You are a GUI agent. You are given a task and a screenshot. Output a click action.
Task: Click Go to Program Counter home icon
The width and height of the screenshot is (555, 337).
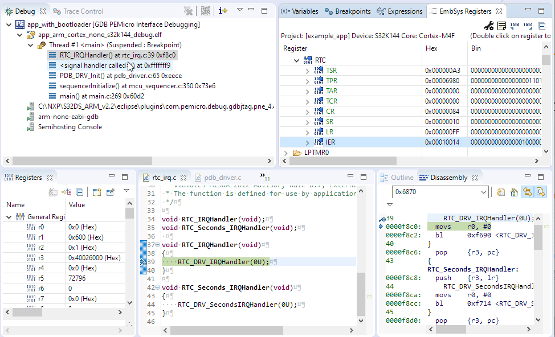[514, 192]
